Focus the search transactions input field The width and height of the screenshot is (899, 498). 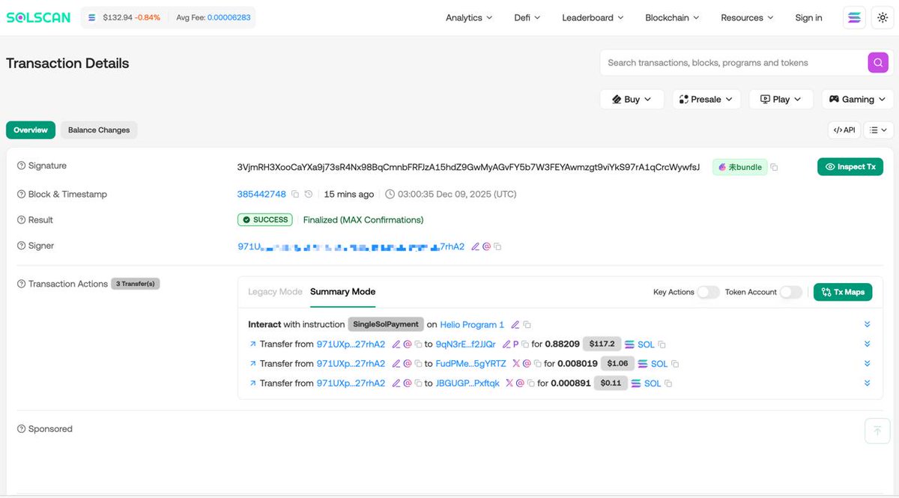pos(734,63)
